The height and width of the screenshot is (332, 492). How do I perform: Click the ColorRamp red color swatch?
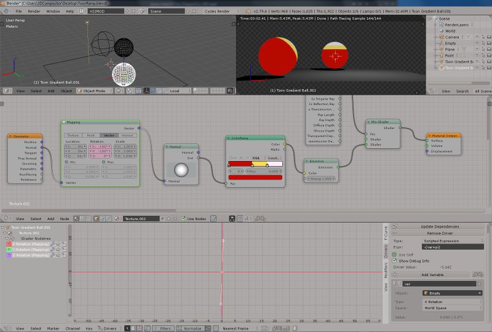click(255, 178)
